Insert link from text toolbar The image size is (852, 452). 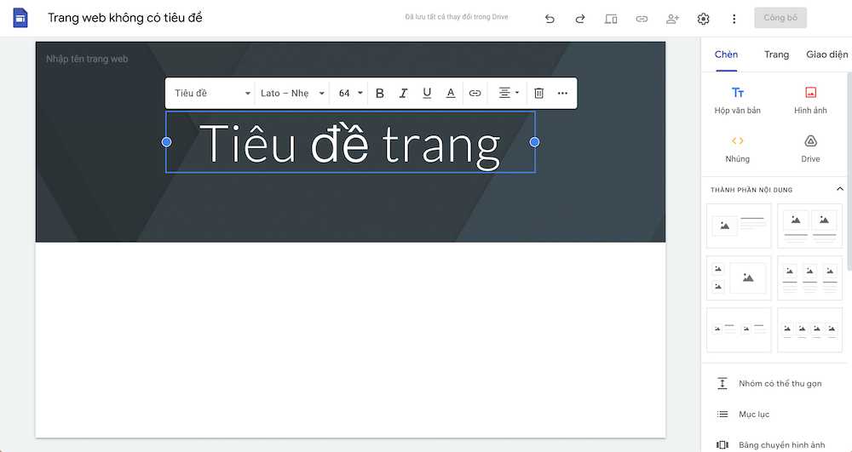tap(475, 94)
